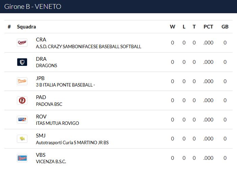Click the Itas Mutua Rovigo logo

coord(22,119)
